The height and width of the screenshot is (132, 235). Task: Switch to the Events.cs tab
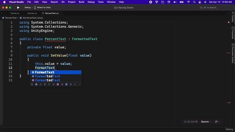click(x=15, y=13)
